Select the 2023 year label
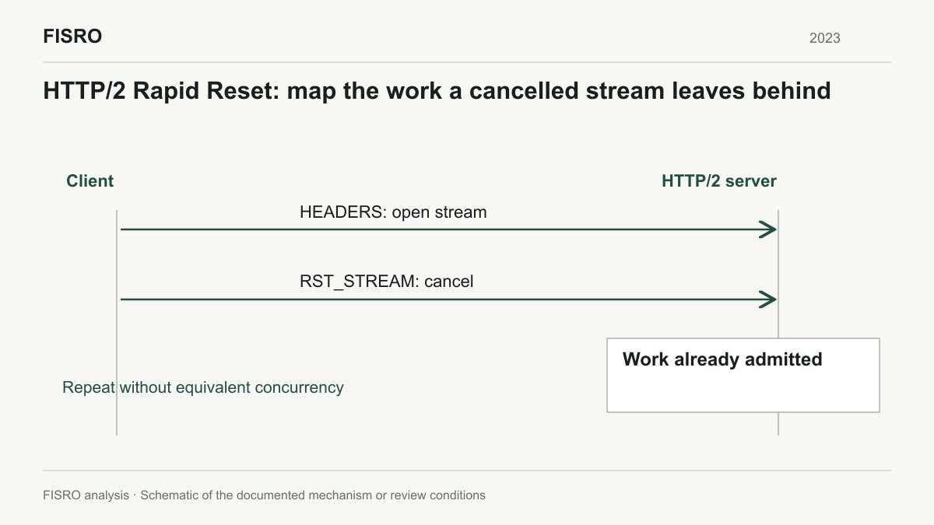 825,38
